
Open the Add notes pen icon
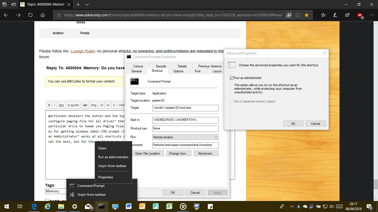coord(335,15)
